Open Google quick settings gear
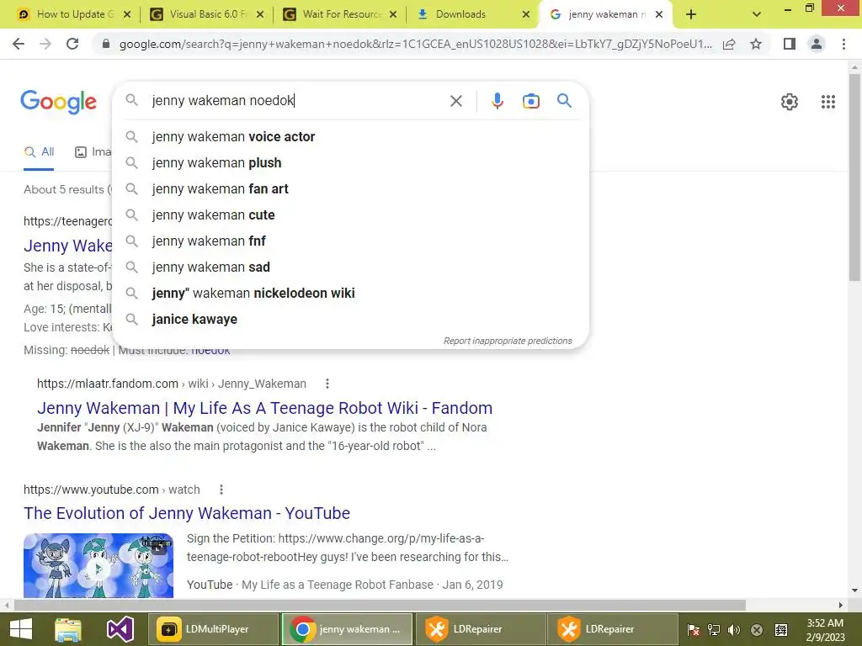The height and width of the screenshot is (646, 862). (790, 102)
